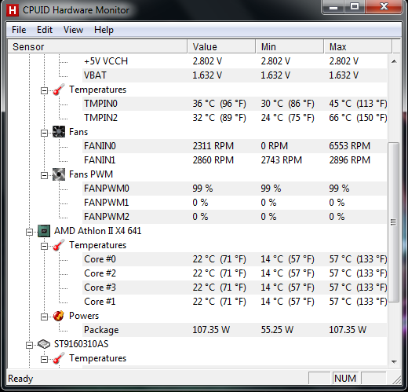
Task: Click the hard drive icon for ST9160310AS
Action: click(x=44, y=344)
